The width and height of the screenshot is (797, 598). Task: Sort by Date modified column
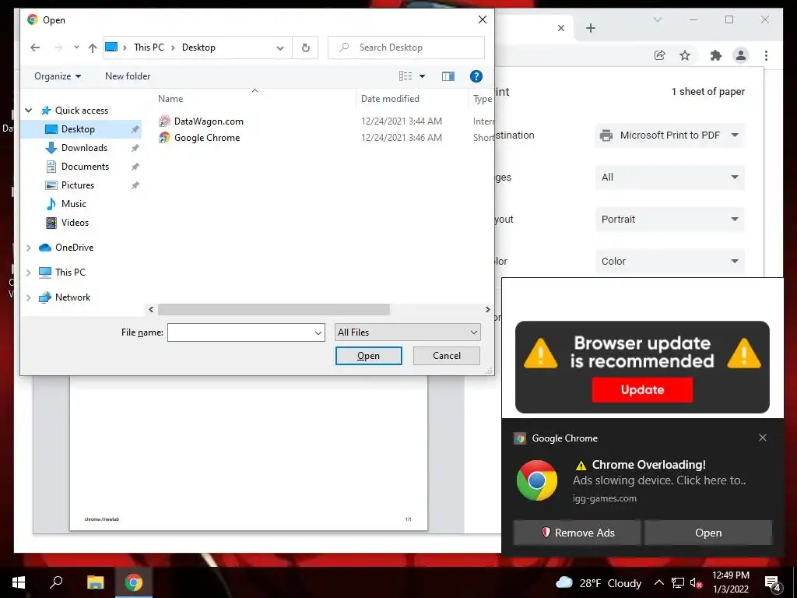point(390,99)
